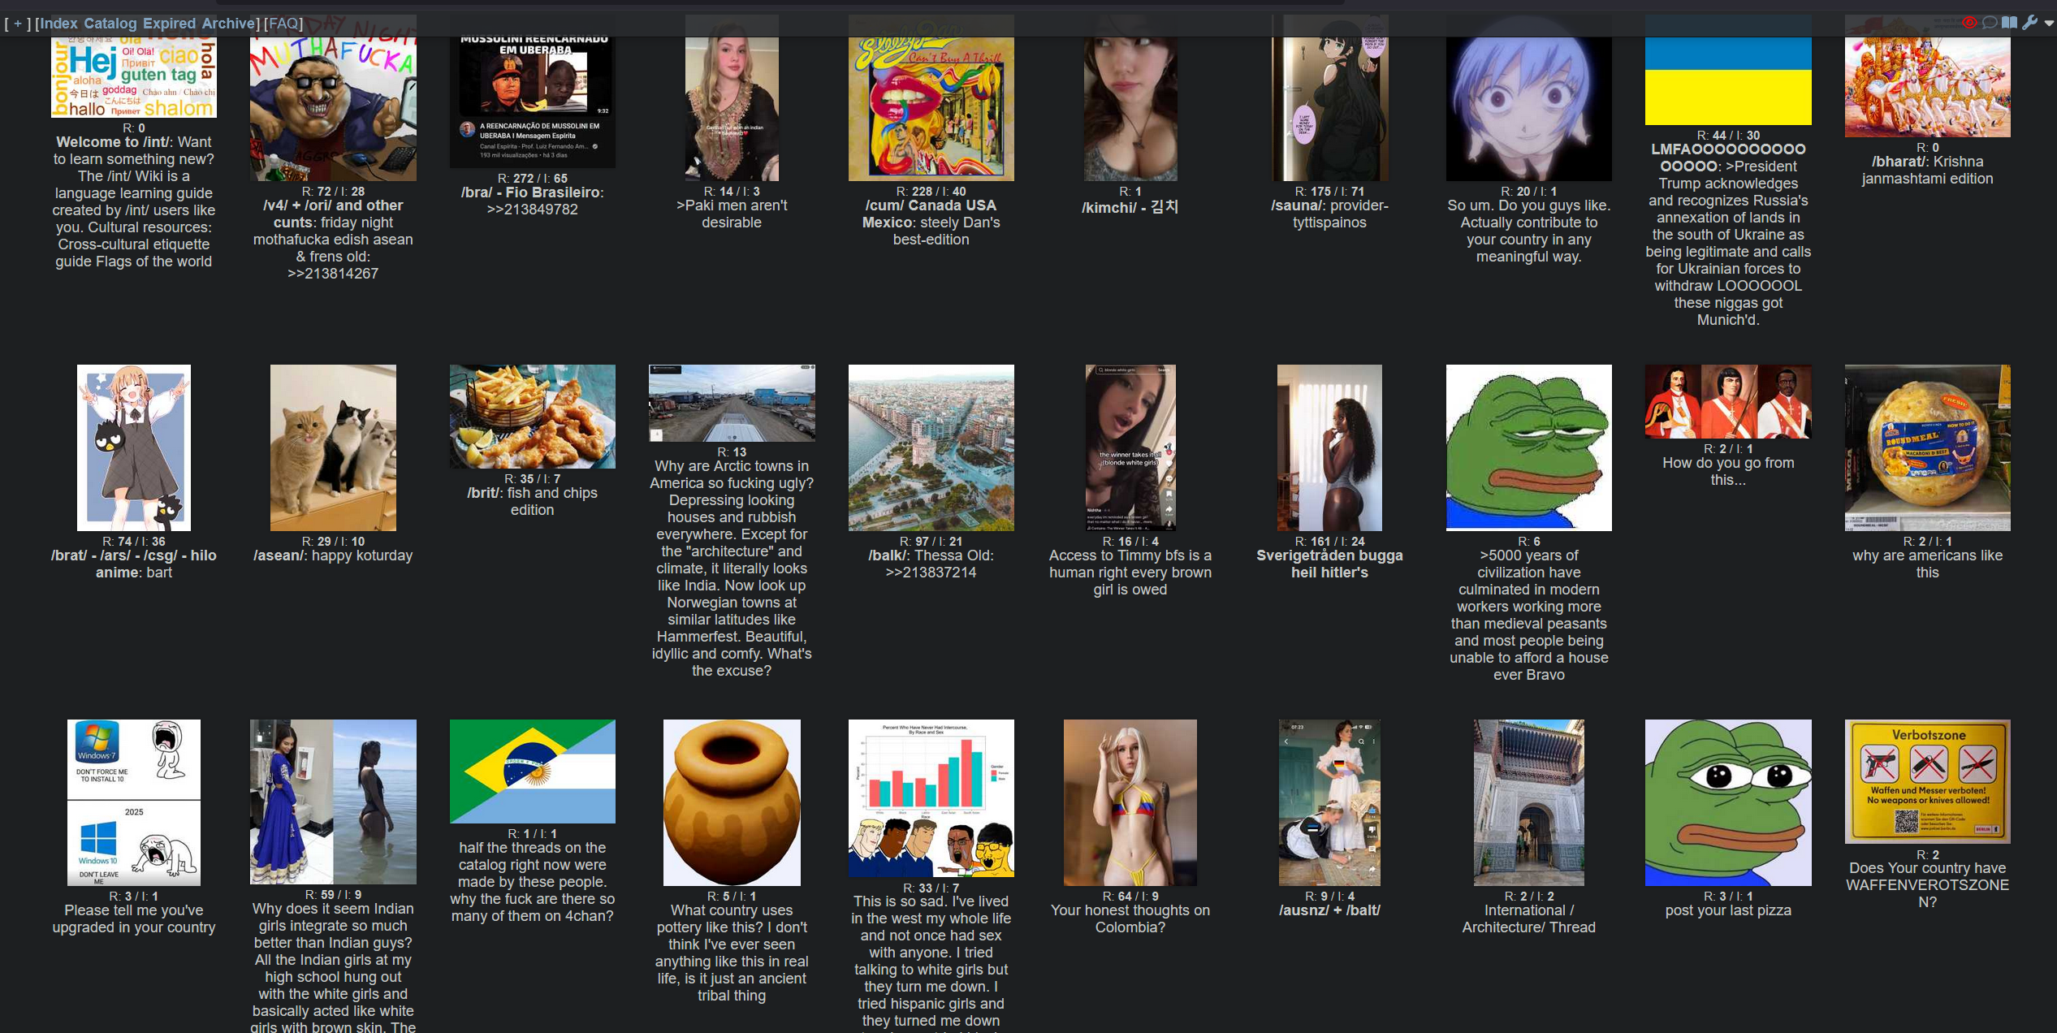
Task: Open the Windows 7 vs Windows 10 thumbnail
Action: point(134,802)
